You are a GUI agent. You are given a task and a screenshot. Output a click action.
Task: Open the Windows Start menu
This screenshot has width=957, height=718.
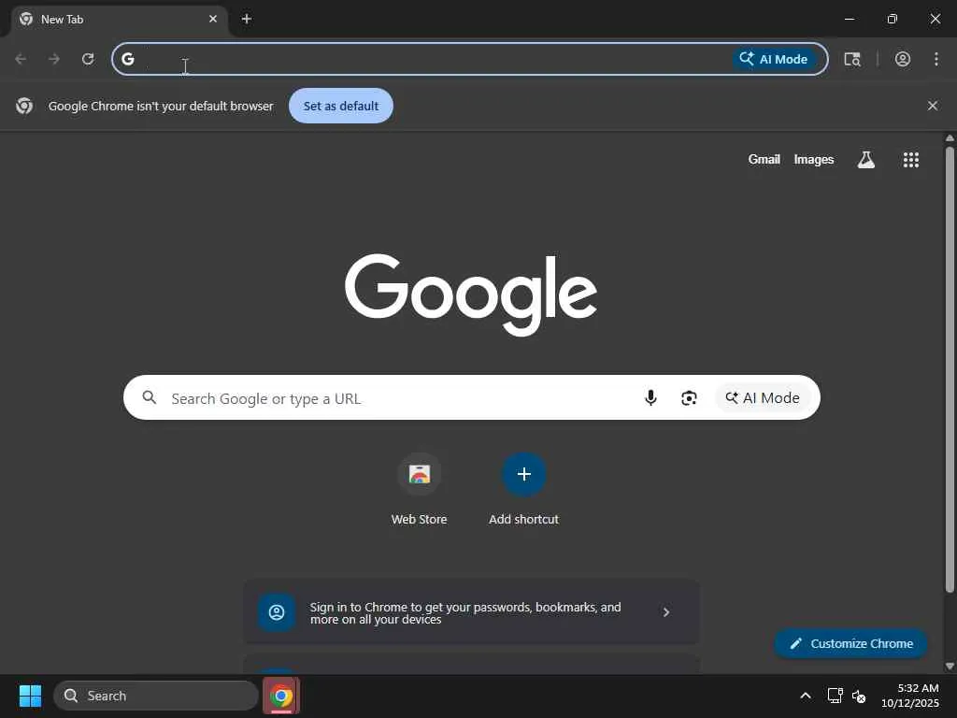[x=30, y=696]
